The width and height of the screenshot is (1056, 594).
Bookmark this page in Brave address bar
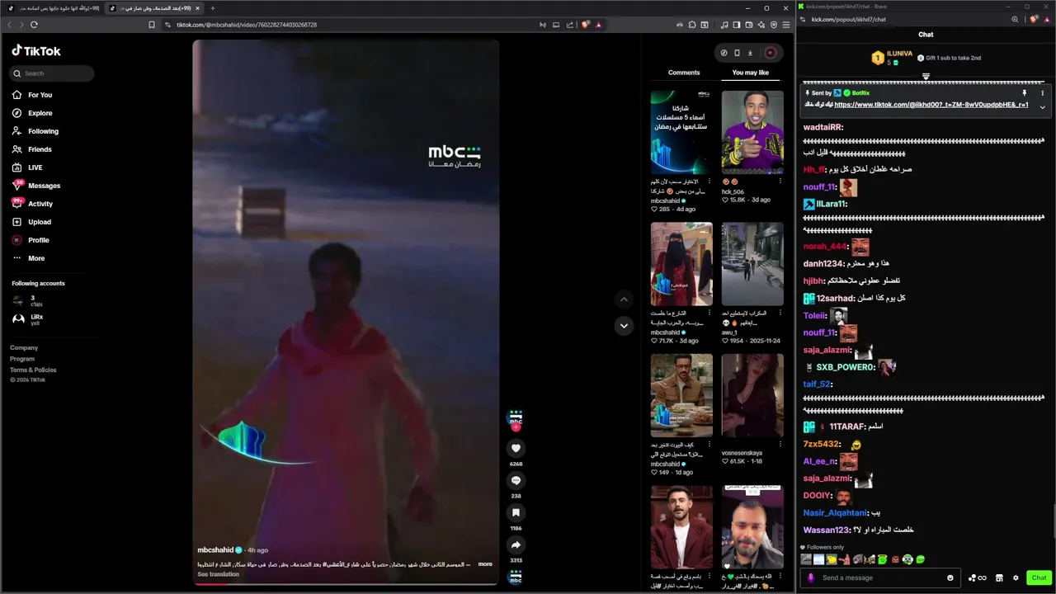pos(152,25)
